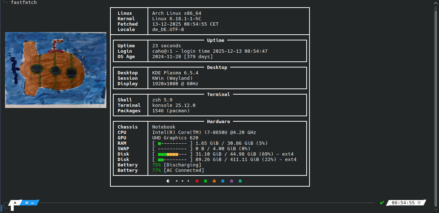The height and width of the screenshot is (213, 439).
Task: Click the Arch logo prompt segment
Action: click(15, 203)
